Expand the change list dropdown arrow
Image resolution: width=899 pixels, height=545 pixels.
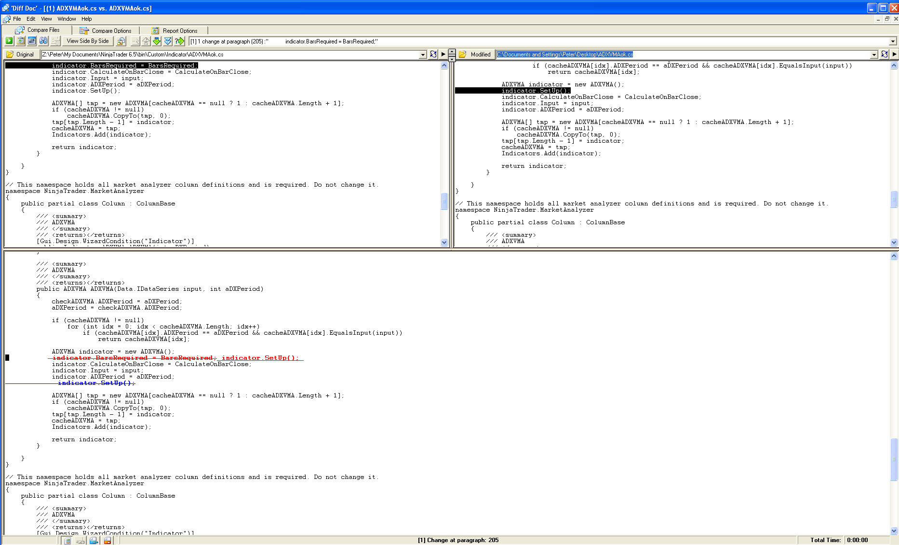[893, 41]
